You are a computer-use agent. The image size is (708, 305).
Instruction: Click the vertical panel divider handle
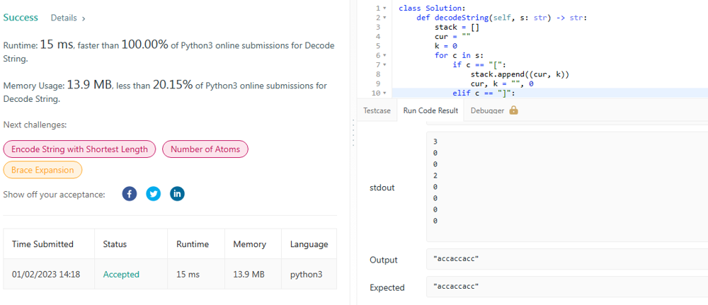(x=353, y=132)
